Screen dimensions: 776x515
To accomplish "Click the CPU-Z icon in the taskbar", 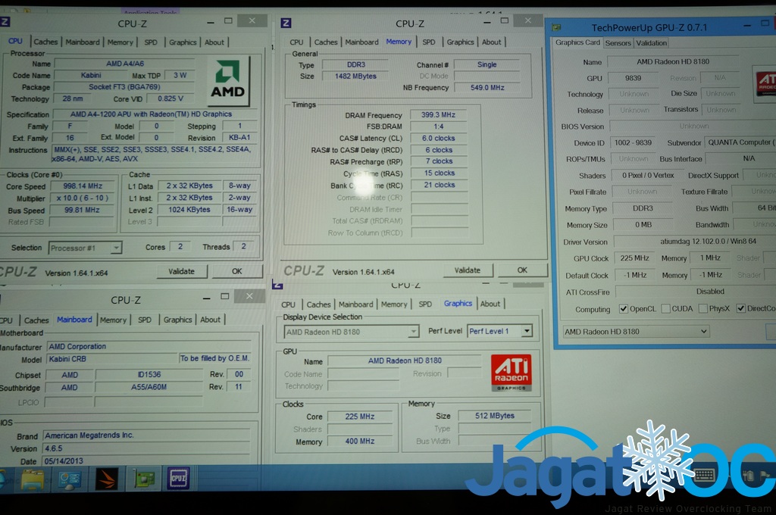I will (177, 479).
